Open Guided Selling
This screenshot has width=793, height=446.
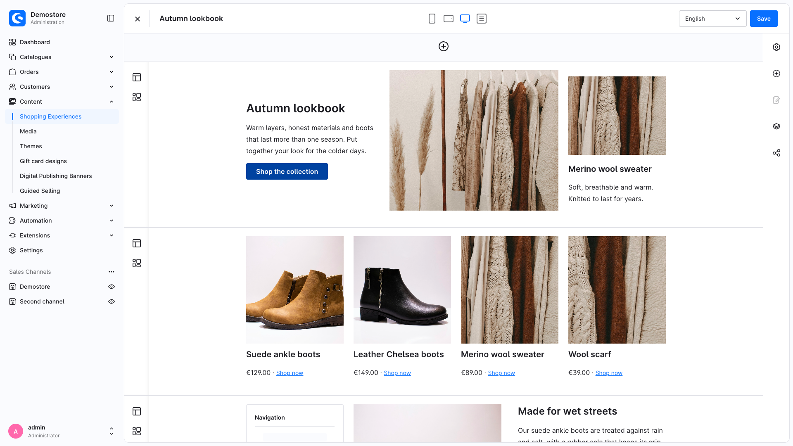click(x=40, y=191)
